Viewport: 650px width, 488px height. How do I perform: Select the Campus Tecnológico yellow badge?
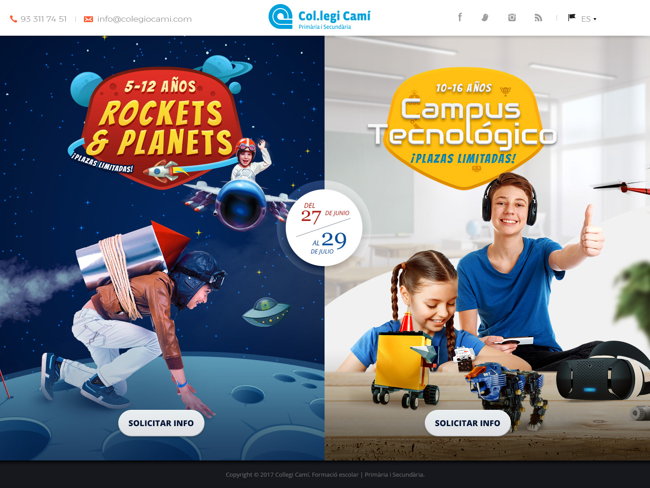pos(463,127)
